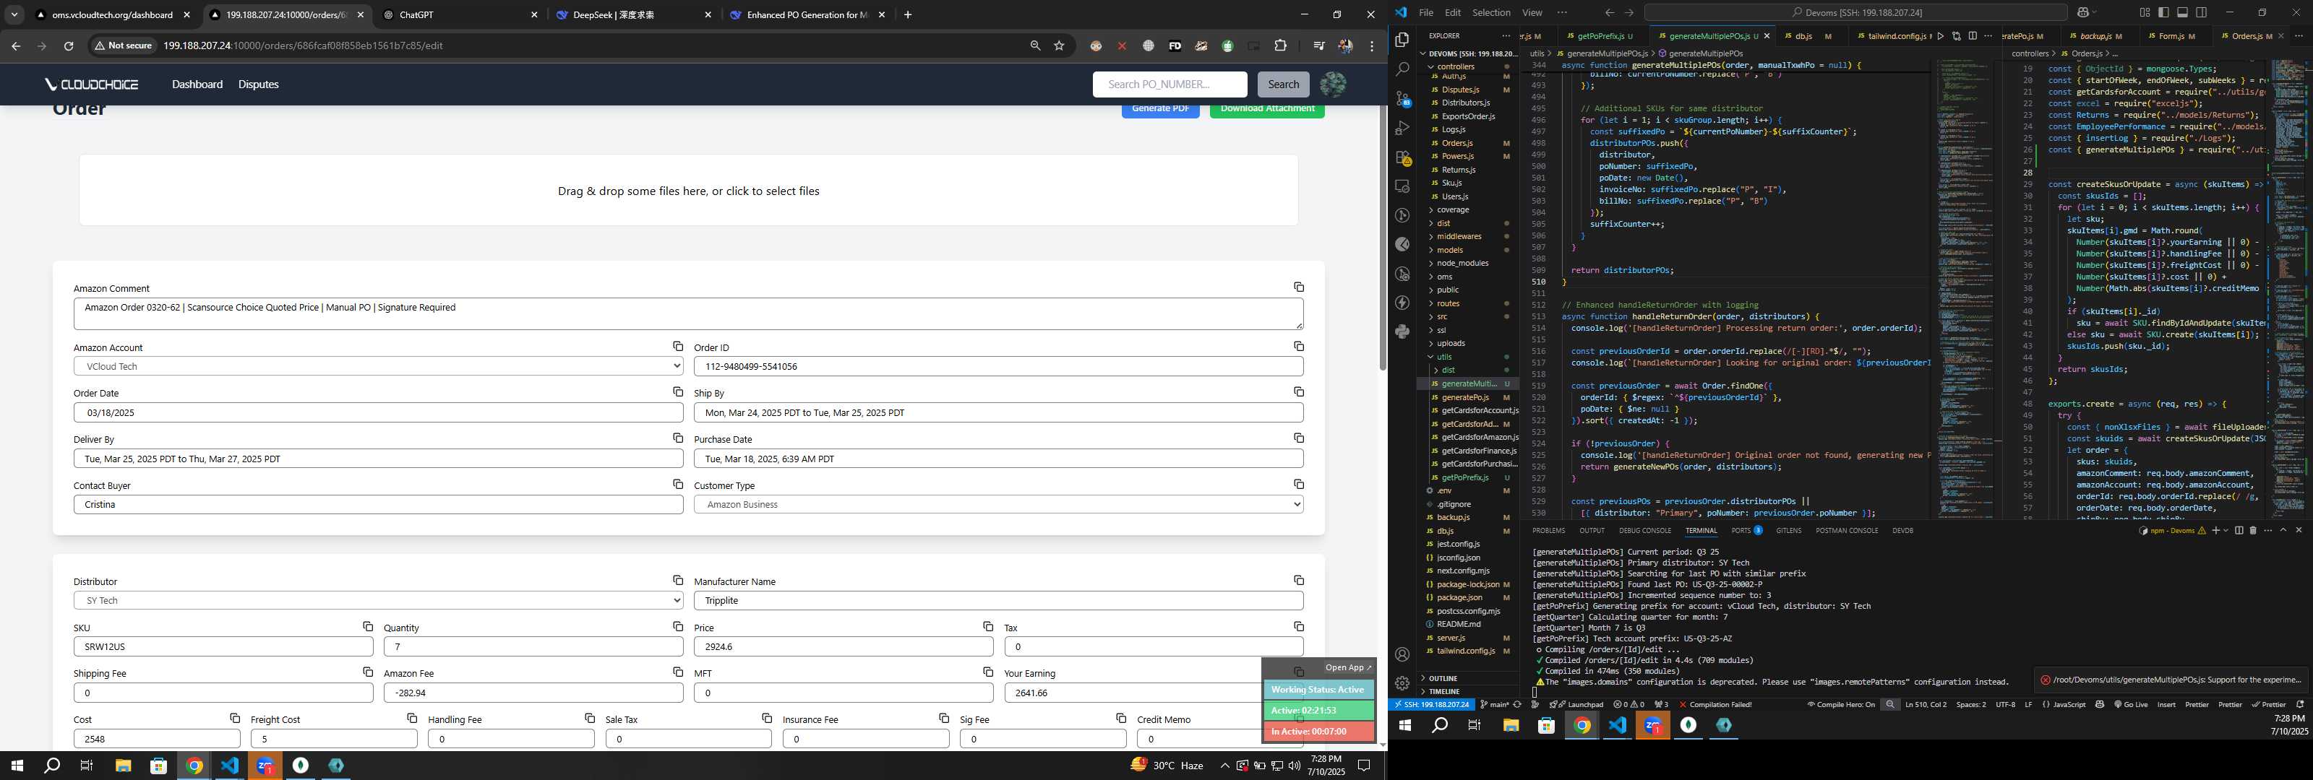Switch to the DEBUG CONSOLE panel tab
Screen dimensions: 2313x780
[1645, 530]
